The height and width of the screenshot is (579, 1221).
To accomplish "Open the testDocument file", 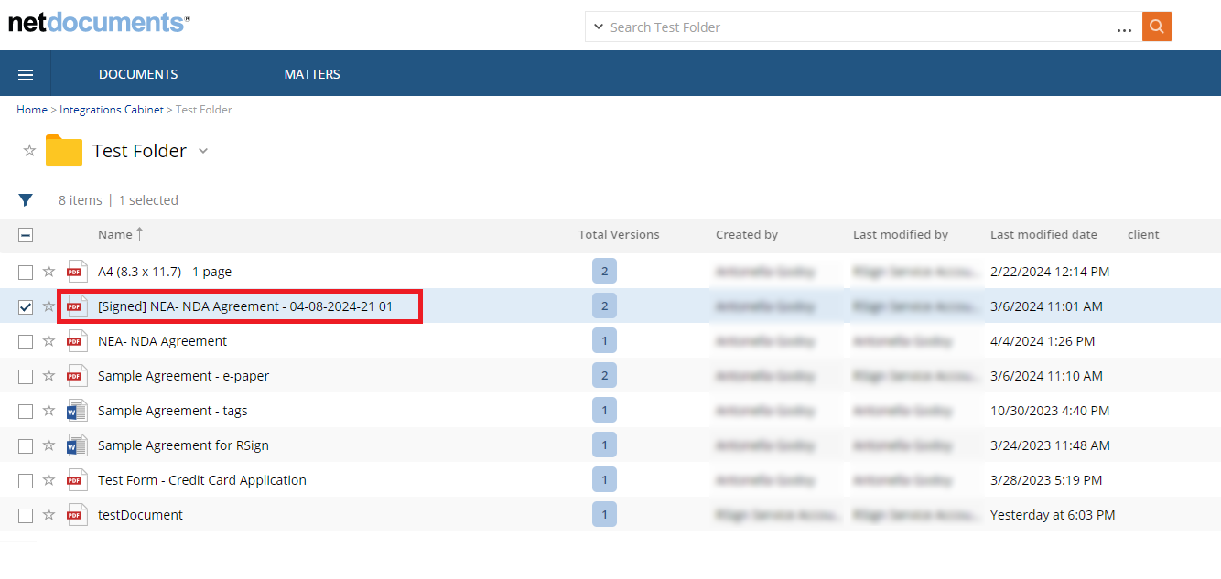I will tap(140, 515).
